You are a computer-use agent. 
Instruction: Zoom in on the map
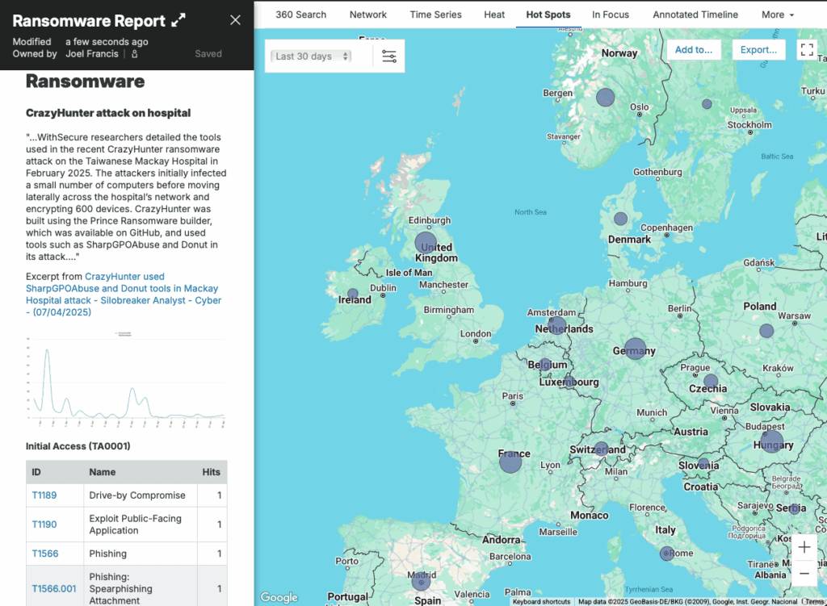[804, 547]
